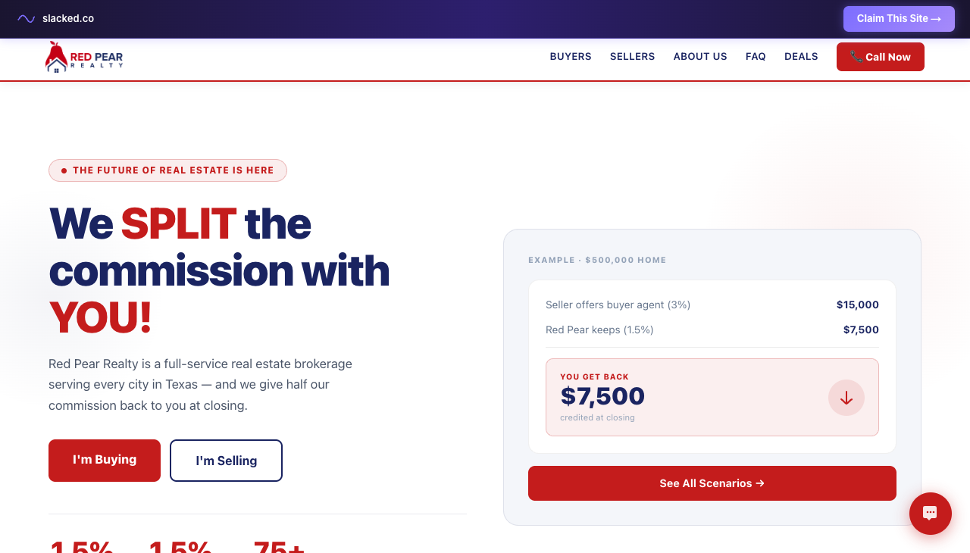
Task: Click the down arrow circle icon
Action: [x=846, y=398]
